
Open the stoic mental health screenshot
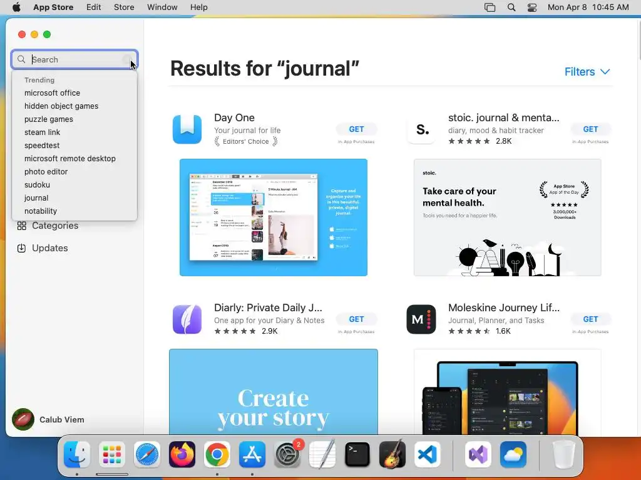507,217
